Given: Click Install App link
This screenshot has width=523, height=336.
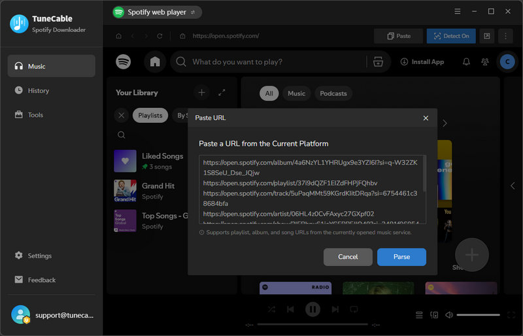Looking at the screenshot, I should (x=422, y=61).
